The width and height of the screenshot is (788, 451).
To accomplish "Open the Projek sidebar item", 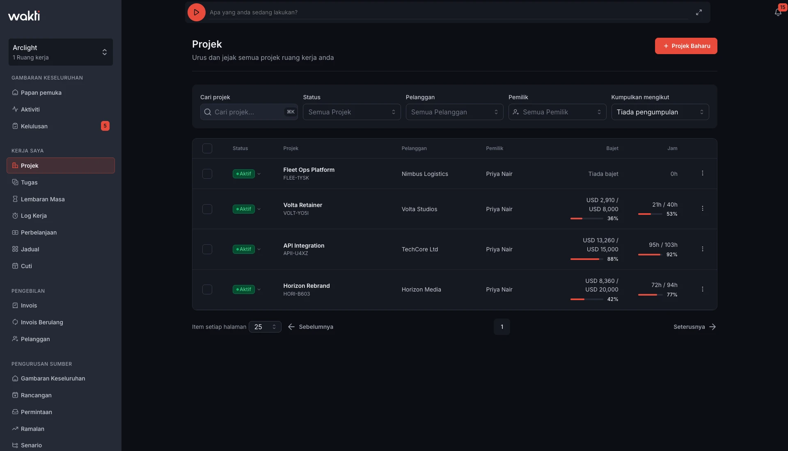I will 61,166.
